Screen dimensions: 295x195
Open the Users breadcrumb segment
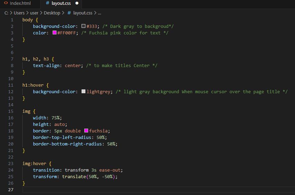point(19,13)
